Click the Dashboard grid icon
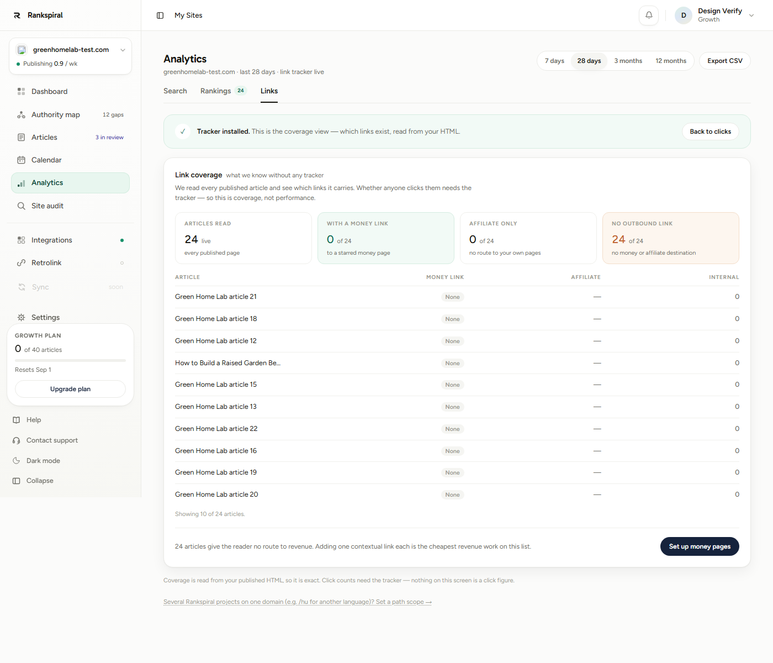This screenshot has width=773, height=663. click(21, 91)
